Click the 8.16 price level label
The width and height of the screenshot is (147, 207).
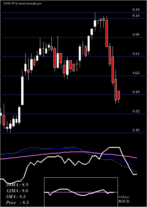136,130
